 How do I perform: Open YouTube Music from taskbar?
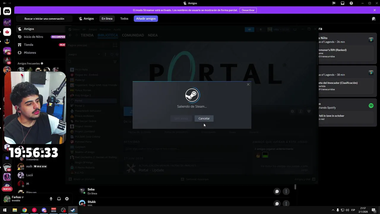tap(34, 210)
